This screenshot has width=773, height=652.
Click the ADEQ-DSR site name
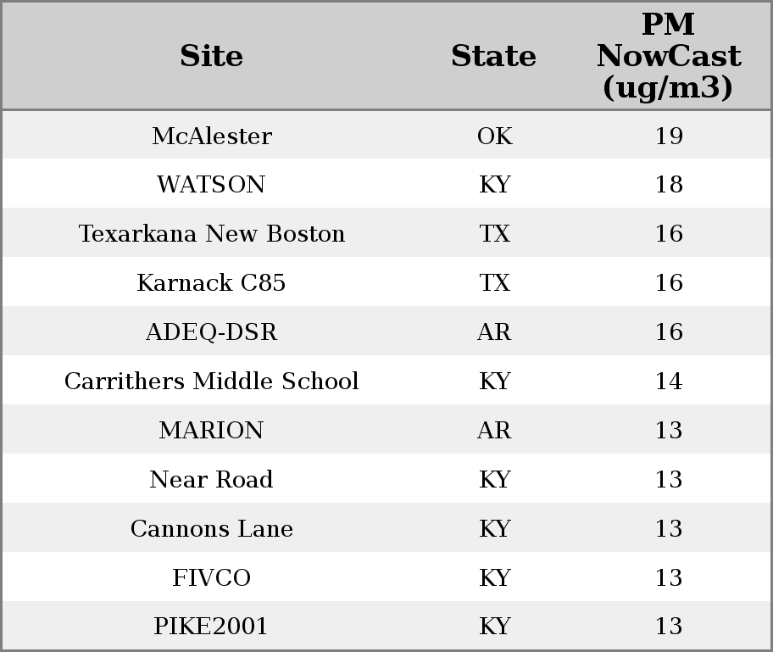[x=212, y=332]
